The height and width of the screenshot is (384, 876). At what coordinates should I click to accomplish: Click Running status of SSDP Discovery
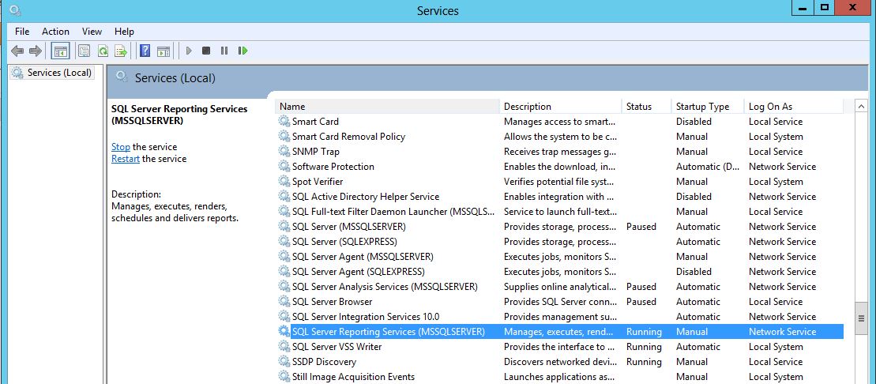644,362
